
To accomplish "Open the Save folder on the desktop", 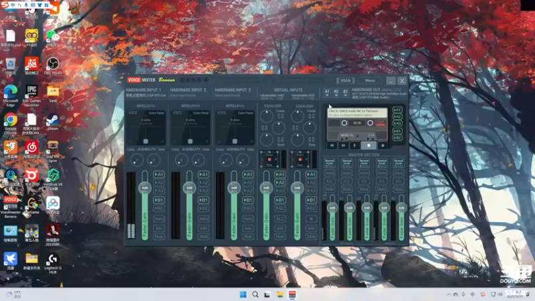I will click(53, 94).
